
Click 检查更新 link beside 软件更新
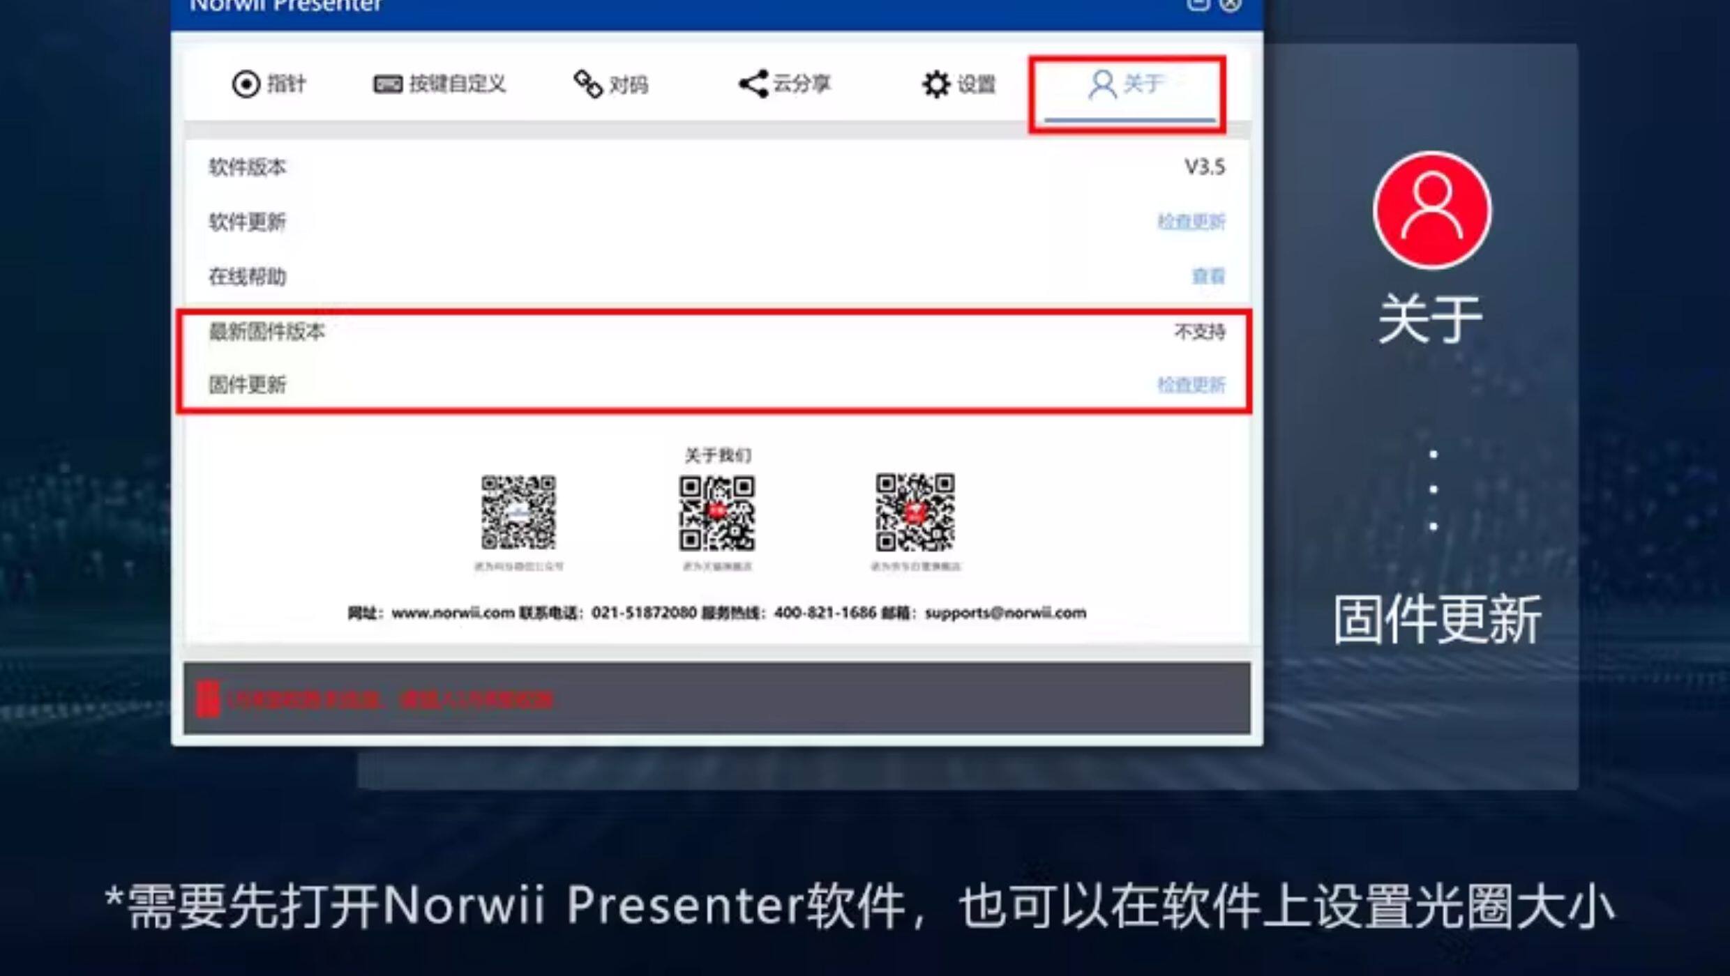coord(1191,222)
